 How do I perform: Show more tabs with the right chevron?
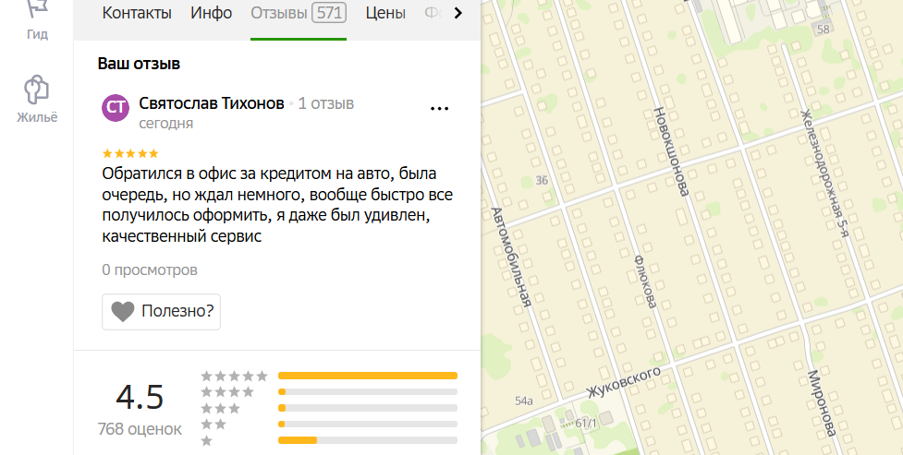click(458, 13)
